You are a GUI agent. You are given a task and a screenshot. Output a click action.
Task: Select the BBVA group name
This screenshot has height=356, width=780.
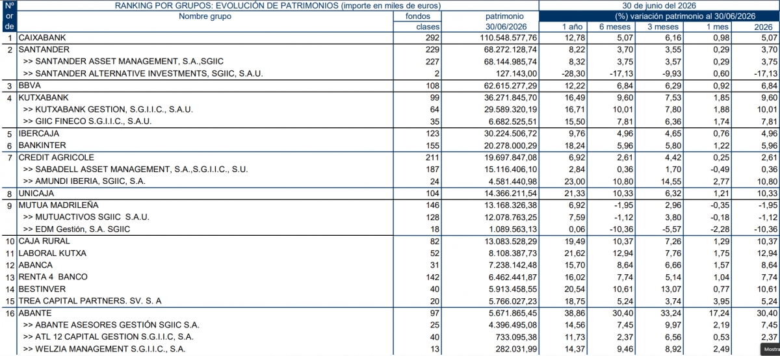point(31,86)
